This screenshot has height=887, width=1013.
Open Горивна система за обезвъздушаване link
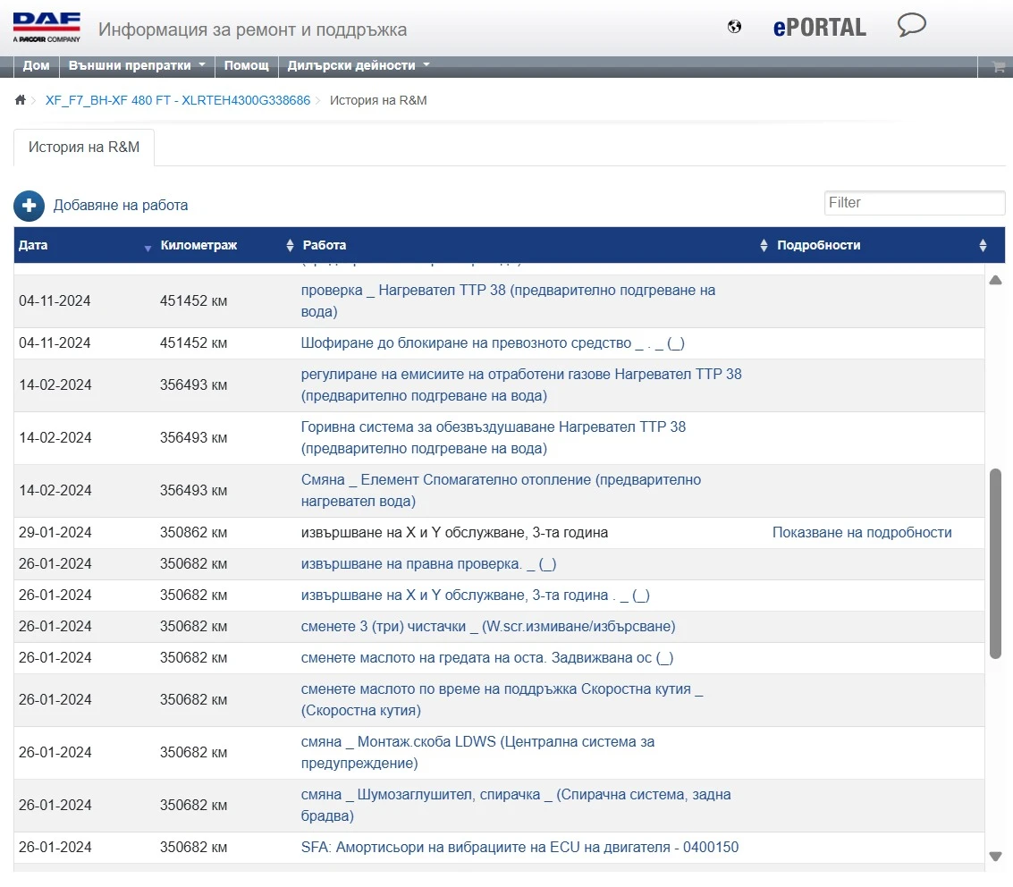coord(493,438)
